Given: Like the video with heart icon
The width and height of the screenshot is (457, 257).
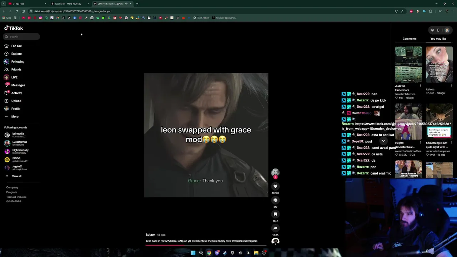Looking at the screenshot, I should tap(275, 186).
